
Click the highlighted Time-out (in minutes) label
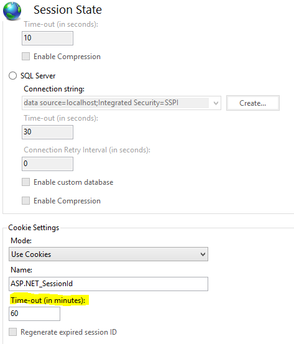[48, 300]
